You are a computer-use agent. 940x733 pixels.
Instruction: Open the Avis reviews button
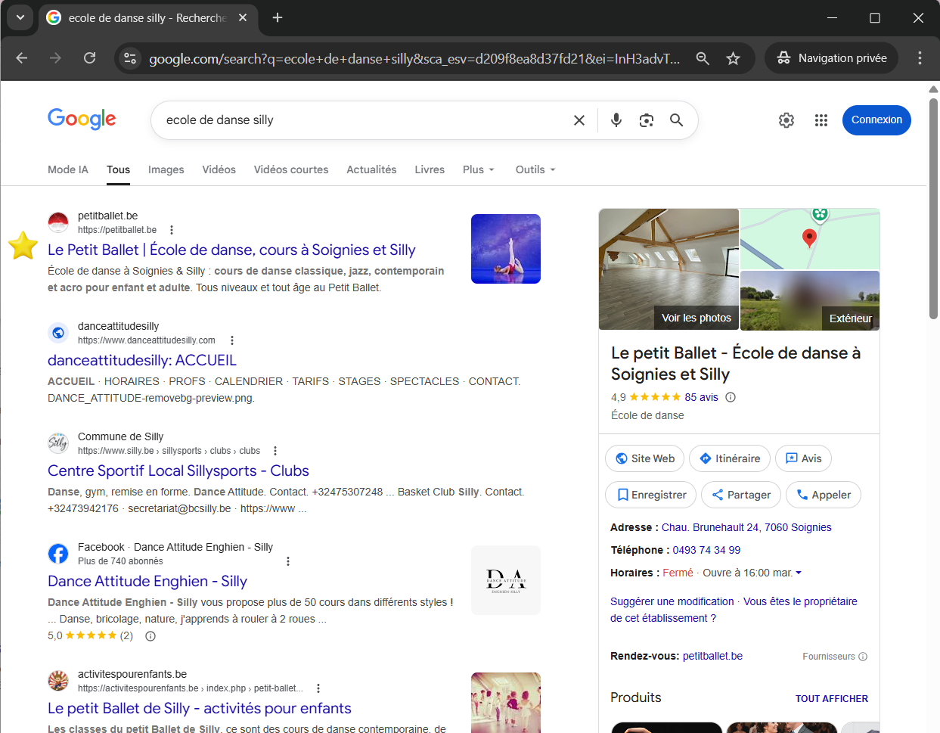coord(804,458)
